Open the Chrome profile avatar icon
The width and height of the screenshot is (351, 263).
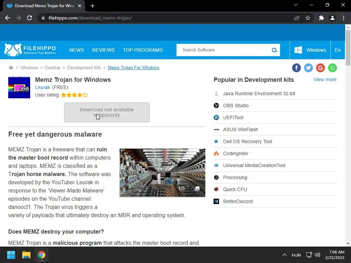coord(332,18)
